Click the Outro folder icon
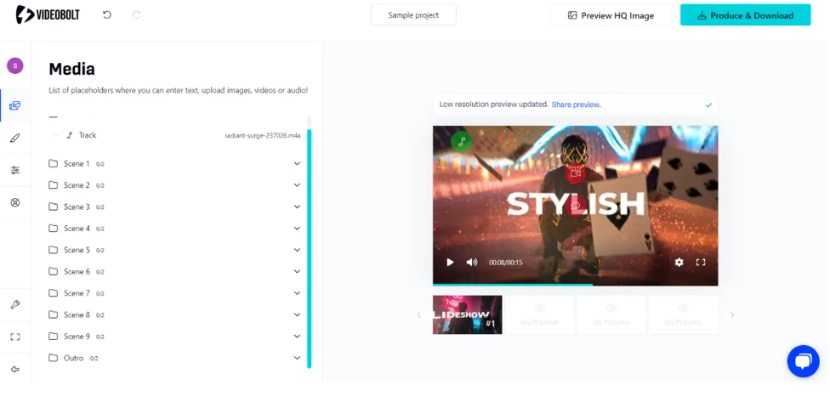This screenshot has width=830, height=402. click(53, 358)
